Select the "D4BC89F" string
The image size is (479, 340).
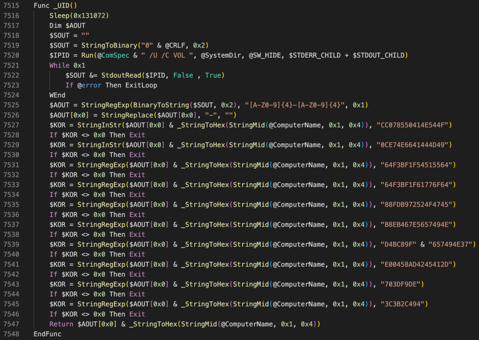pos(398,244)
